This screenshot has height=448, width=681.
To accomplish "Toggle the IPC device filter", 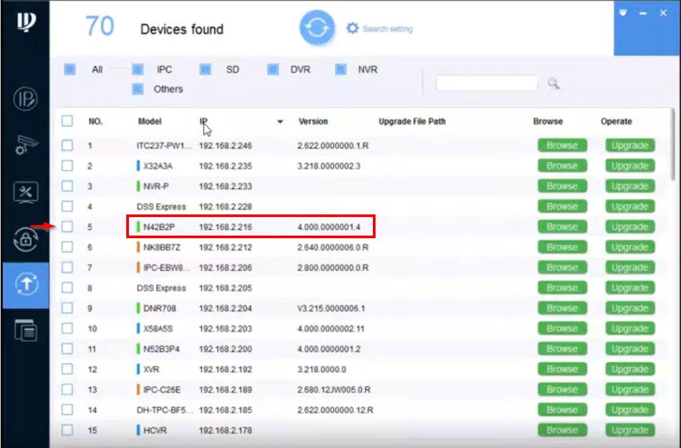I will click(x=138, y=69).
